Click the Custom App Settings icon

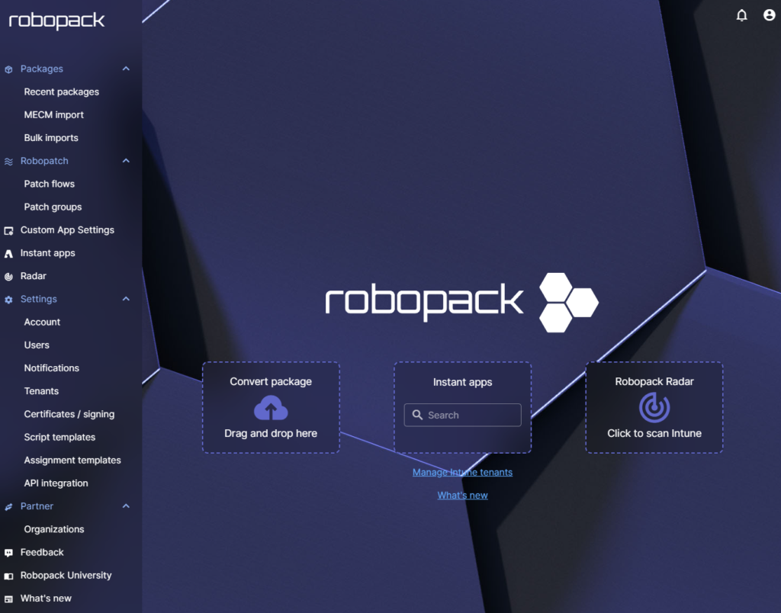(x=9, y=229)
